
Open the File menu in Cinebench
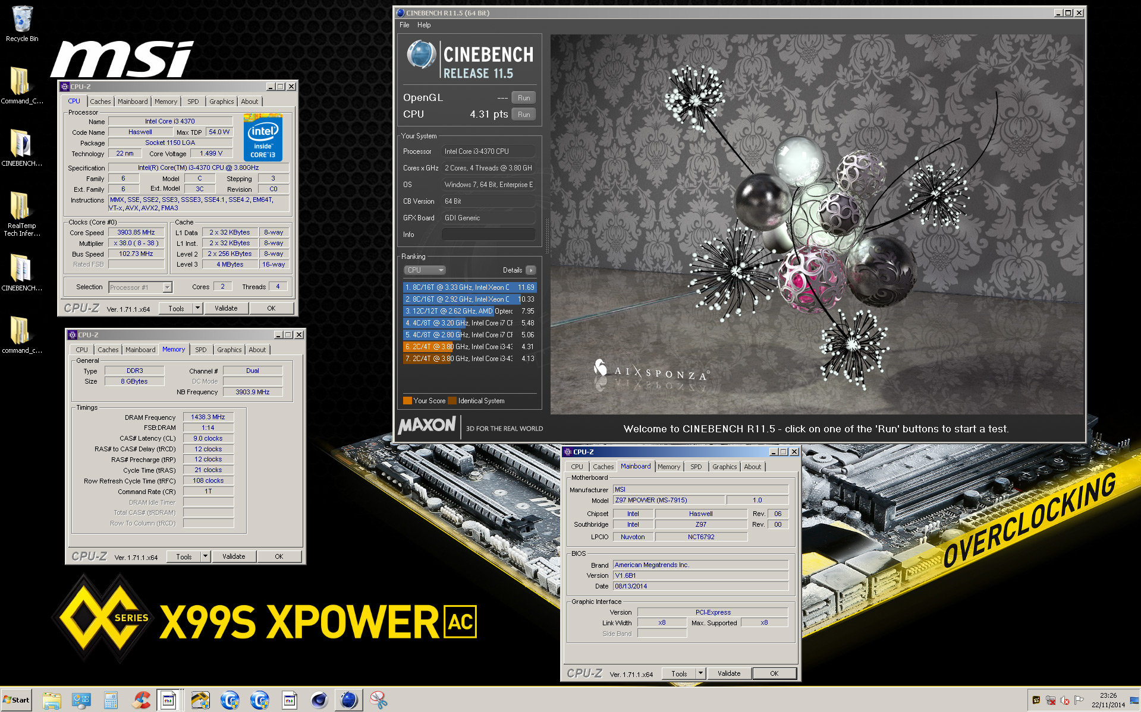point(404,25)
